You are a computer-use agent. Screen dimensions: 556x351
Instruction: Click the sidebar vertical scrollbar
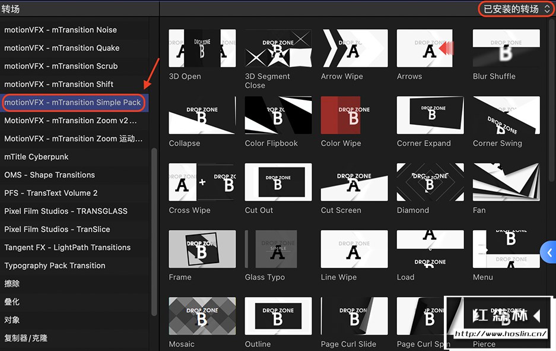point(154,232)
